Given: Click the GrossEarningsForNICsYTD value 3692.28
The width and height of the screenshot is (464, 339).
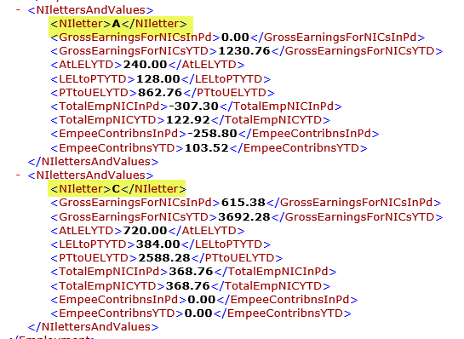Looking at the screenshot, I should coord(244,217).
